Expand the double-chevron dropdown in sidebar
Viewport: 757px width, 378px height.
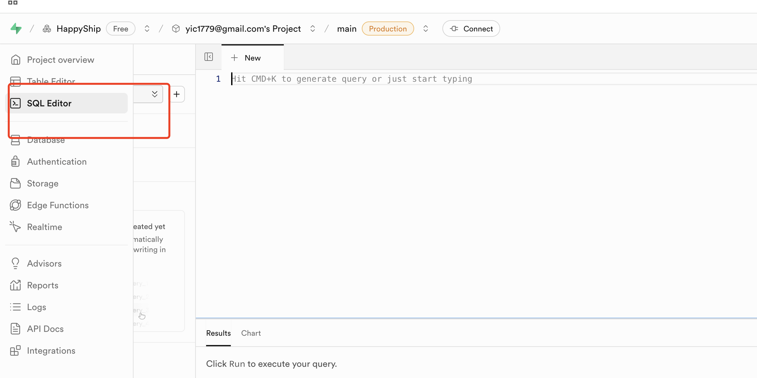click(x=155, y=94)
